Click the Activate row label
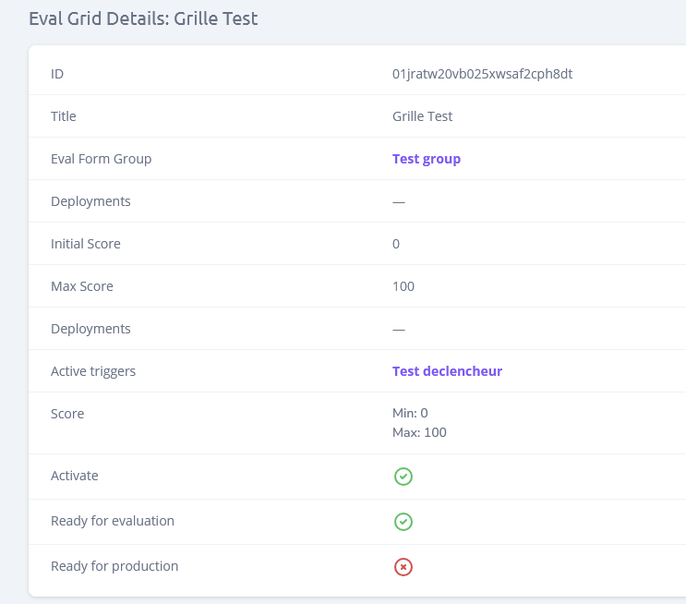Screen dimensions: 686x604 point(75,476)
